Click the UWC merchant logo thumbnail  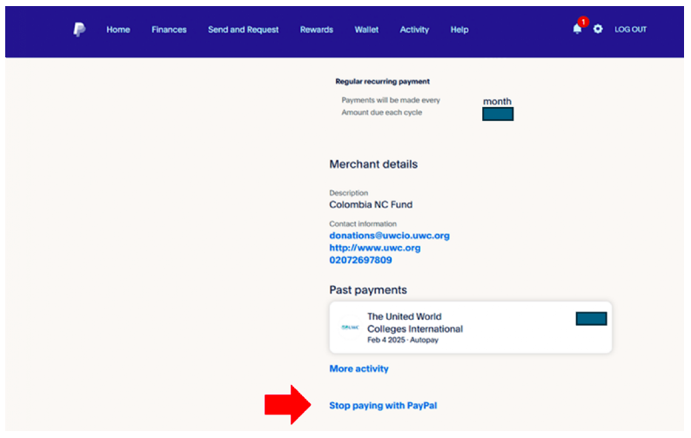tap(351, 327)
